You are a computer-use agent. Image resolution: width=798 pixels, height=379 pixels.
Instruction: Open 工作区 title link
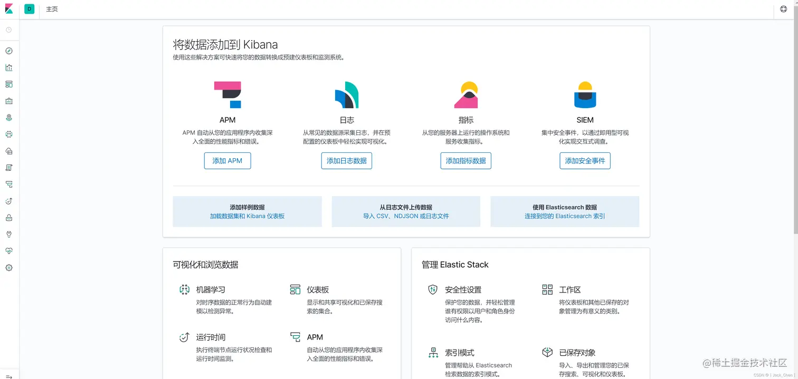[570, 290]
